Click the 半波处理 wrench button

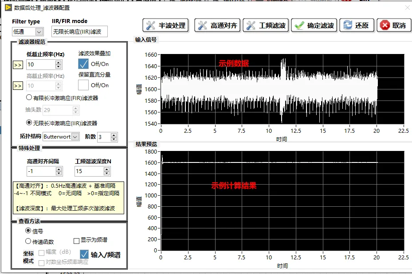(165, 25)
